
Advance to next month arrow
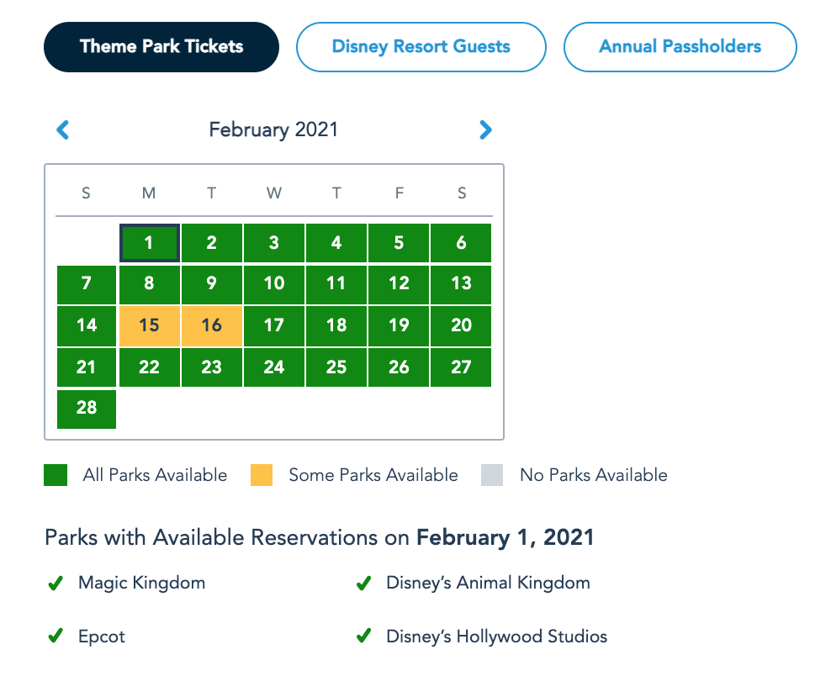point(485,130)
